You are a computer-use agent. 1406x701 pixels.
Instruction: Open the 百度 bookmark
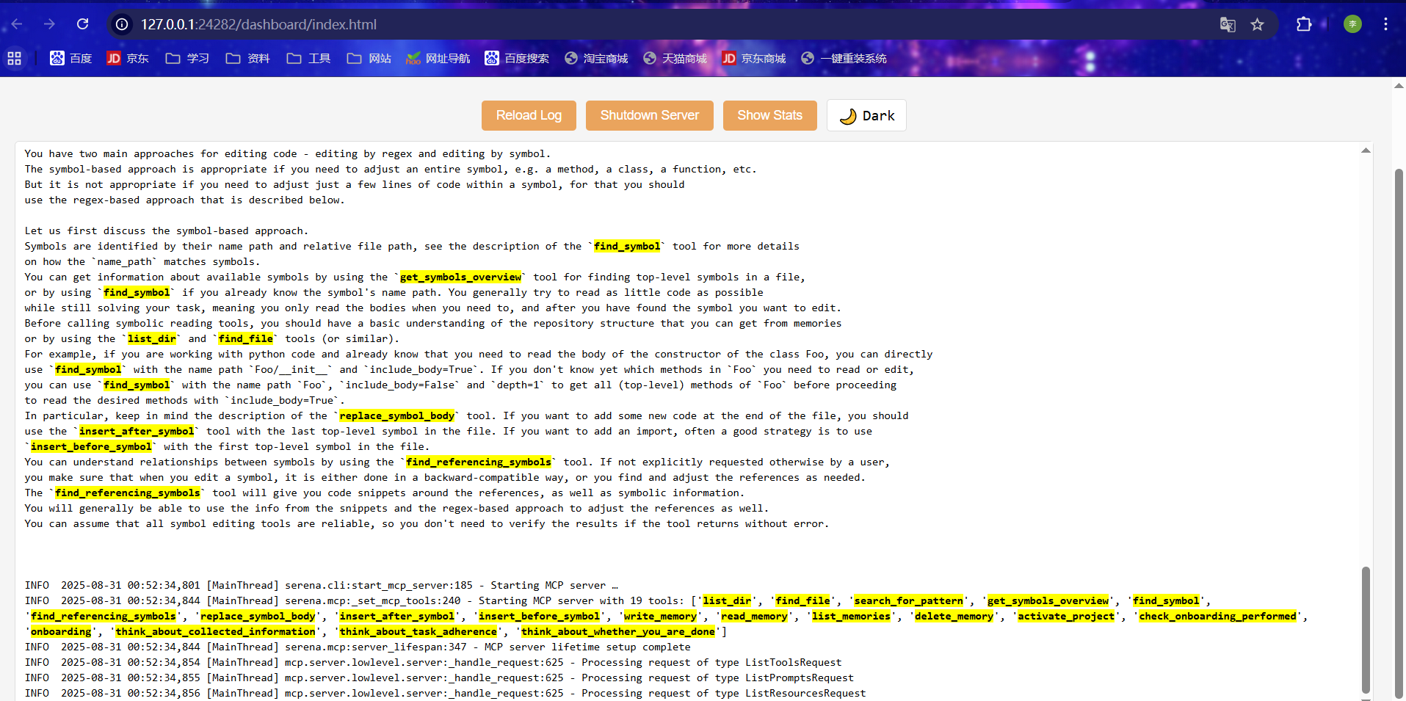(x=70, y=58)
